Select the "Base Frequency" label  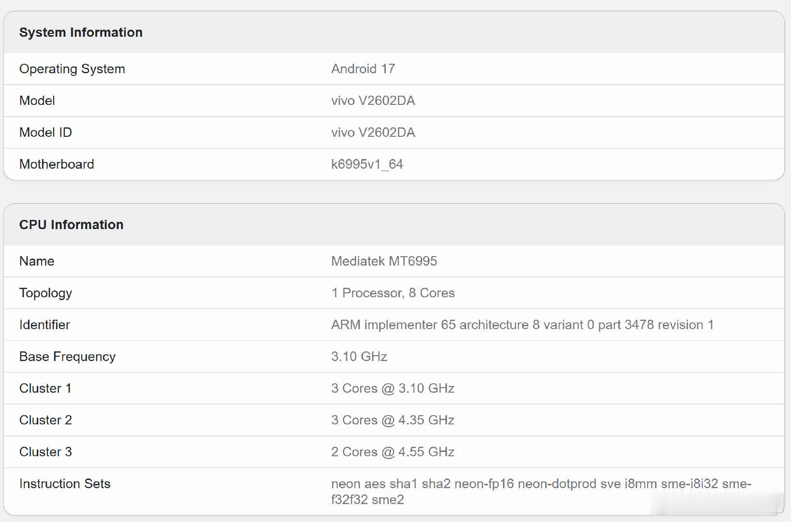tap(67, 357)
